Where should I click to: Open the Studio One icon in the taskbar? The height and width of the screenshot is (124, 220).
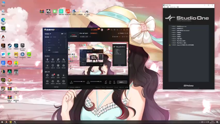pyautogui.click(x=15, y=122)
